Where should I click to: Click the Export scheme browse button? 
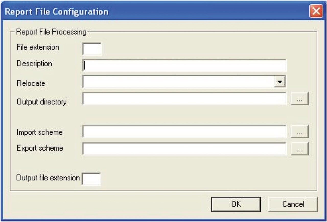pyautogui.click(x=299, y=148)
